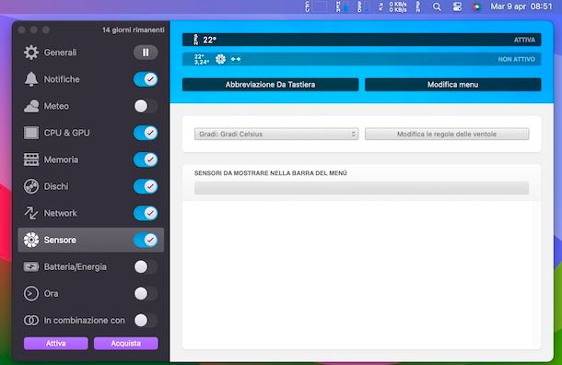Switch off the Dischi toggle
This screenshot has width=562, height=365.
click(146, 186)
